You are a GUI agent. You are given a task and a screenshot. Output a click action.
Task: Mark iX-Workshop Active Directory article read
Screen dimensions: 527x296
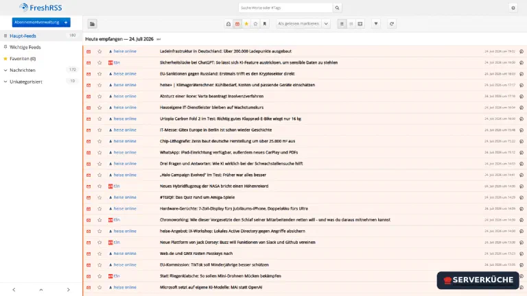[x=89, y=231]
